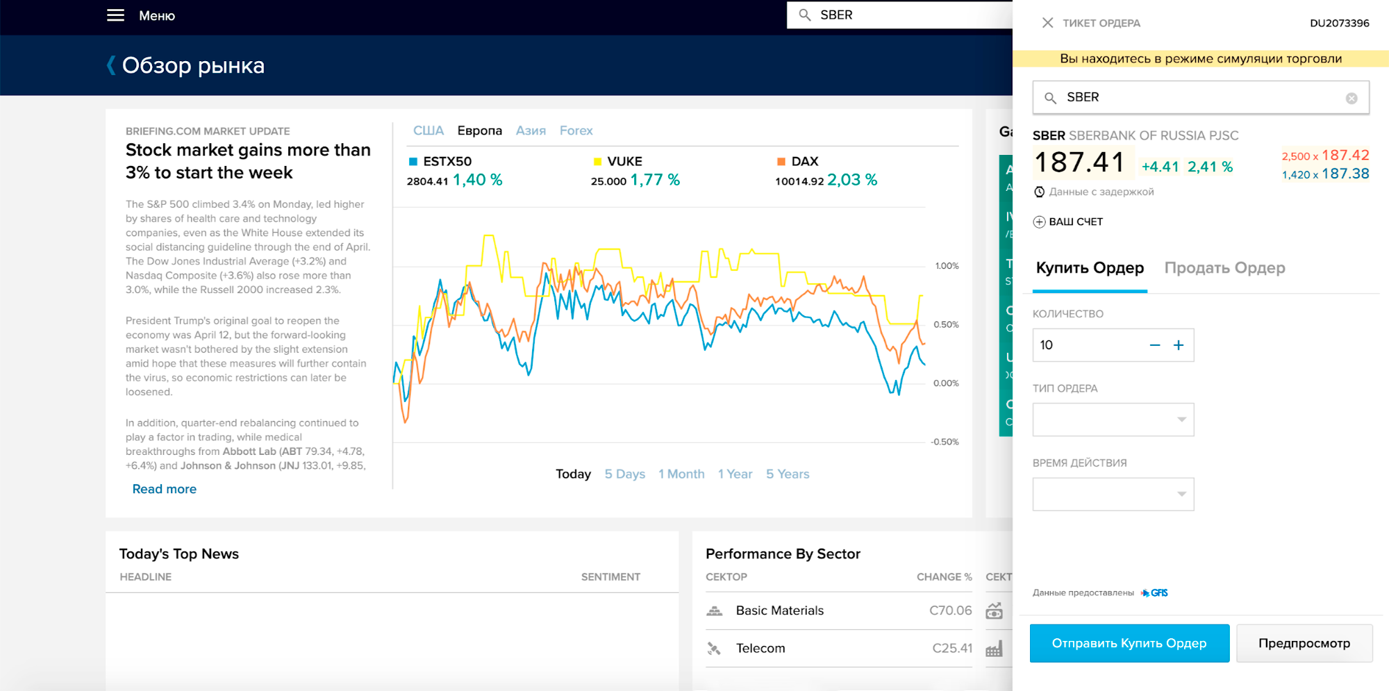Clear the SBER symbol field
This screenshot has height=691, width=1389.
(1351, 98)
